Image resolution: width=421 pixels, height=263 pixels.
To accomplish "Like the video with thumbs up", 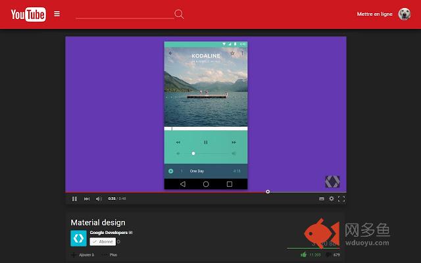I will point(304,254).
